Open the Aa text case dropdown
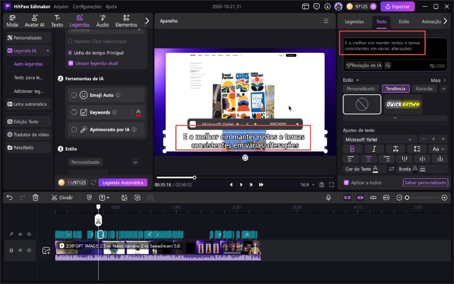Screen dimensions: 454x284 (439, 149)
